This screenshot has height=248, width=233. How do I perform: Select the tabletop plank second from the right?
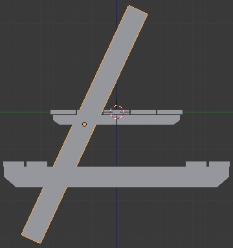143,112
